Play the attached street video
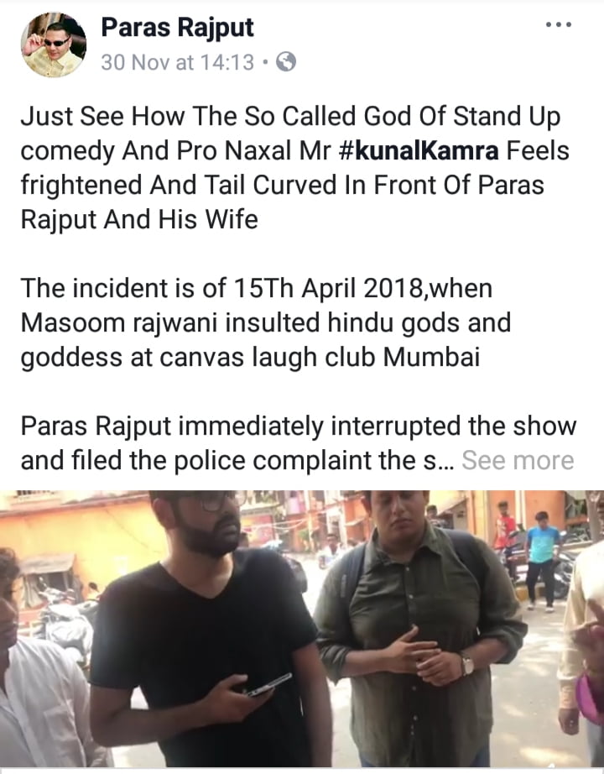The image size is (604, 774). (302, 629)
